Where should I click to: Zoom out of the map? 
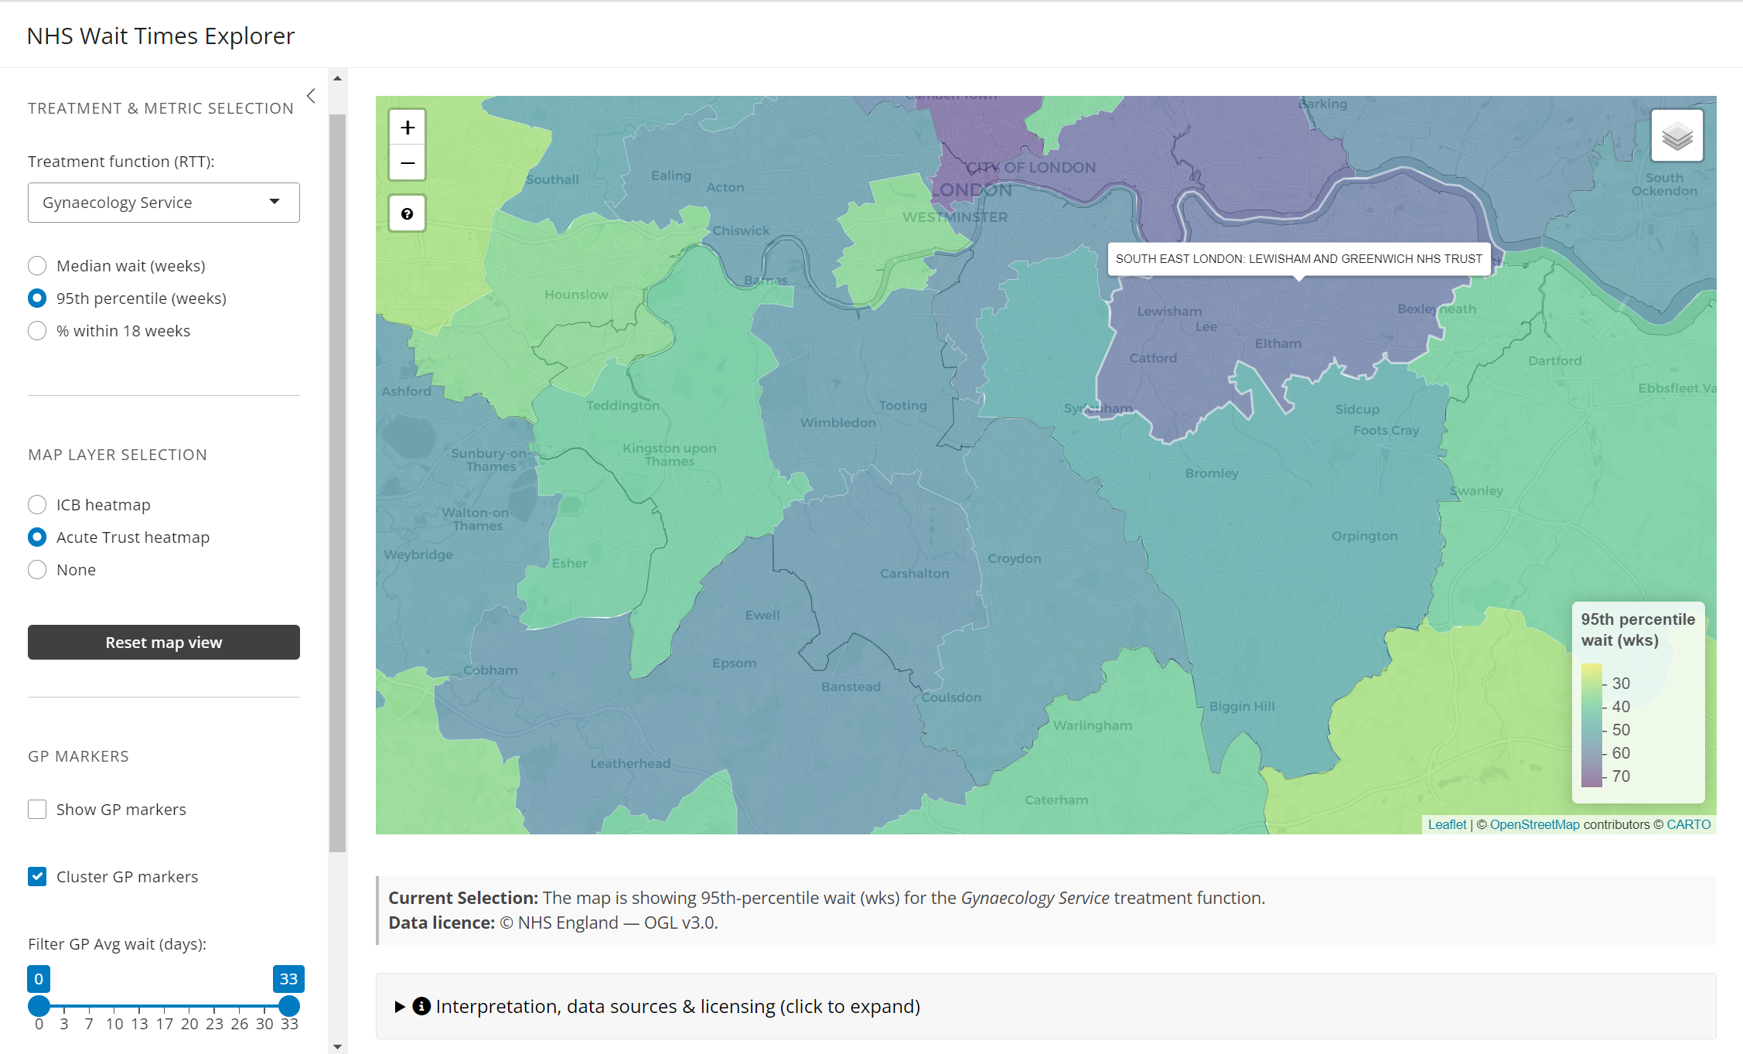(x=408, y=163)
